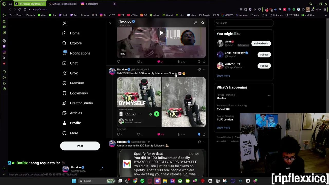Reply to post with 8 comments

120,134
